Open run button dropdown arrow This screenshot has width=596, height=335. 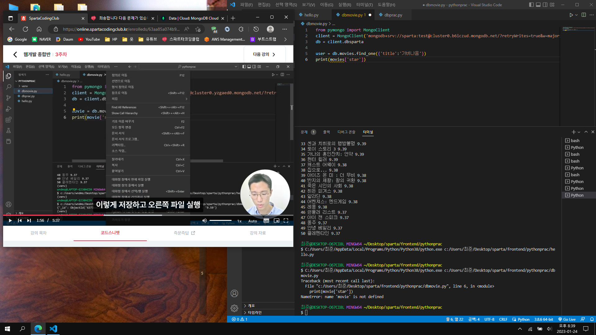(576, 15)
